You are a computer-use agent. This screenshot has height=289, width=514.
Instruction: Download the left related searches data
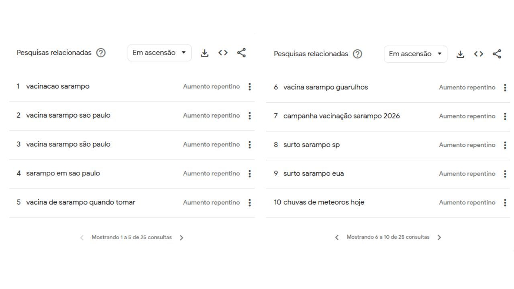tap(205, 53)
